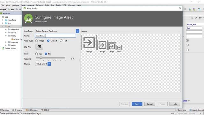
Task: Set Trim to No
Action: click(x=46, y=54)
